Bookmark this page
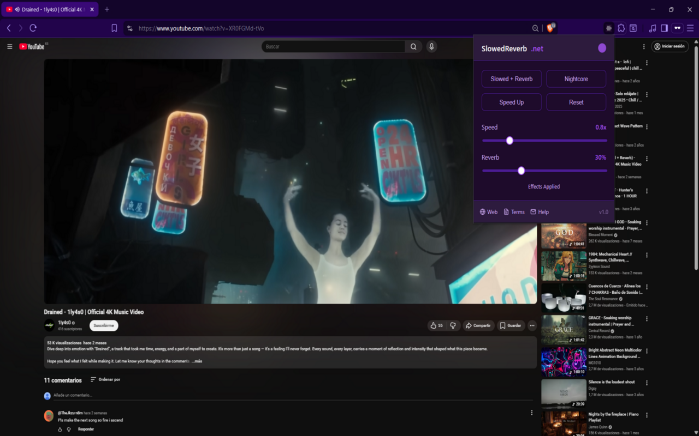 tap(114, 28)
